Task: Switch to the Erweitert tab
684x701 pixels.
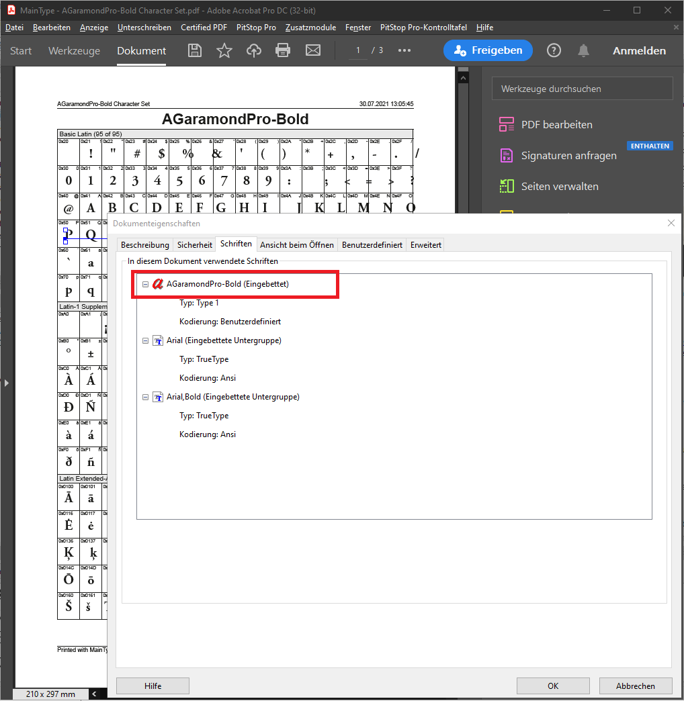Action: (x=425, y=245)
